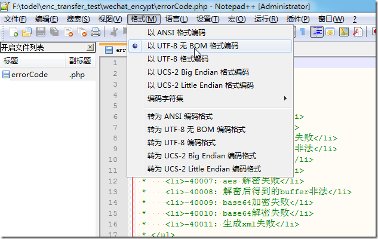Open the 文件(F) menu
This screenshot has height=239, width=378.
pyautogui.click(x=16, y=19)
